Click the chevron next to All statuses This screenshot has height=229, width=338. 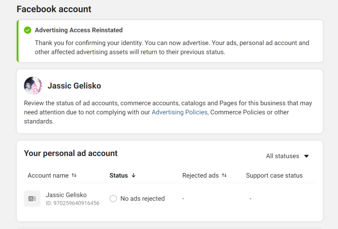pos(306,156)
